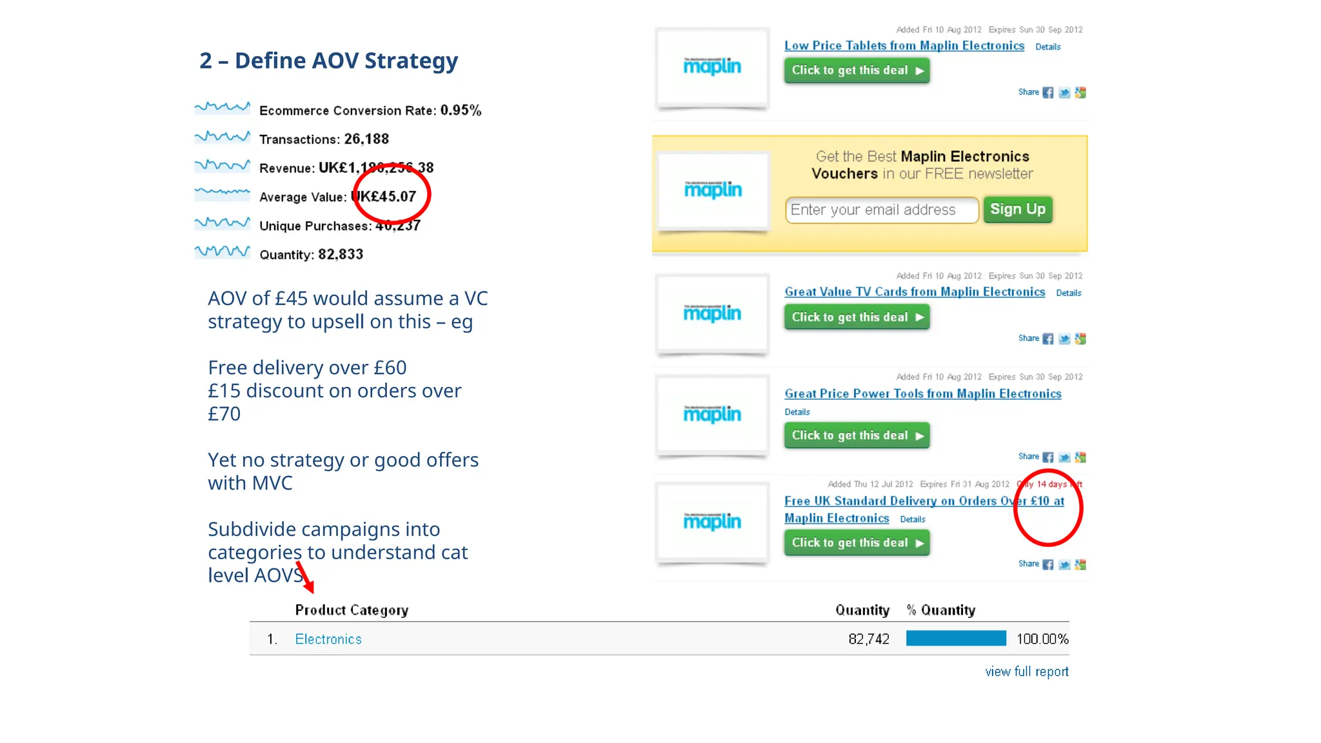Open the Maplin logo in newsletter box
The height and width of the screenshot is (743, 1321).
[713, 190]
